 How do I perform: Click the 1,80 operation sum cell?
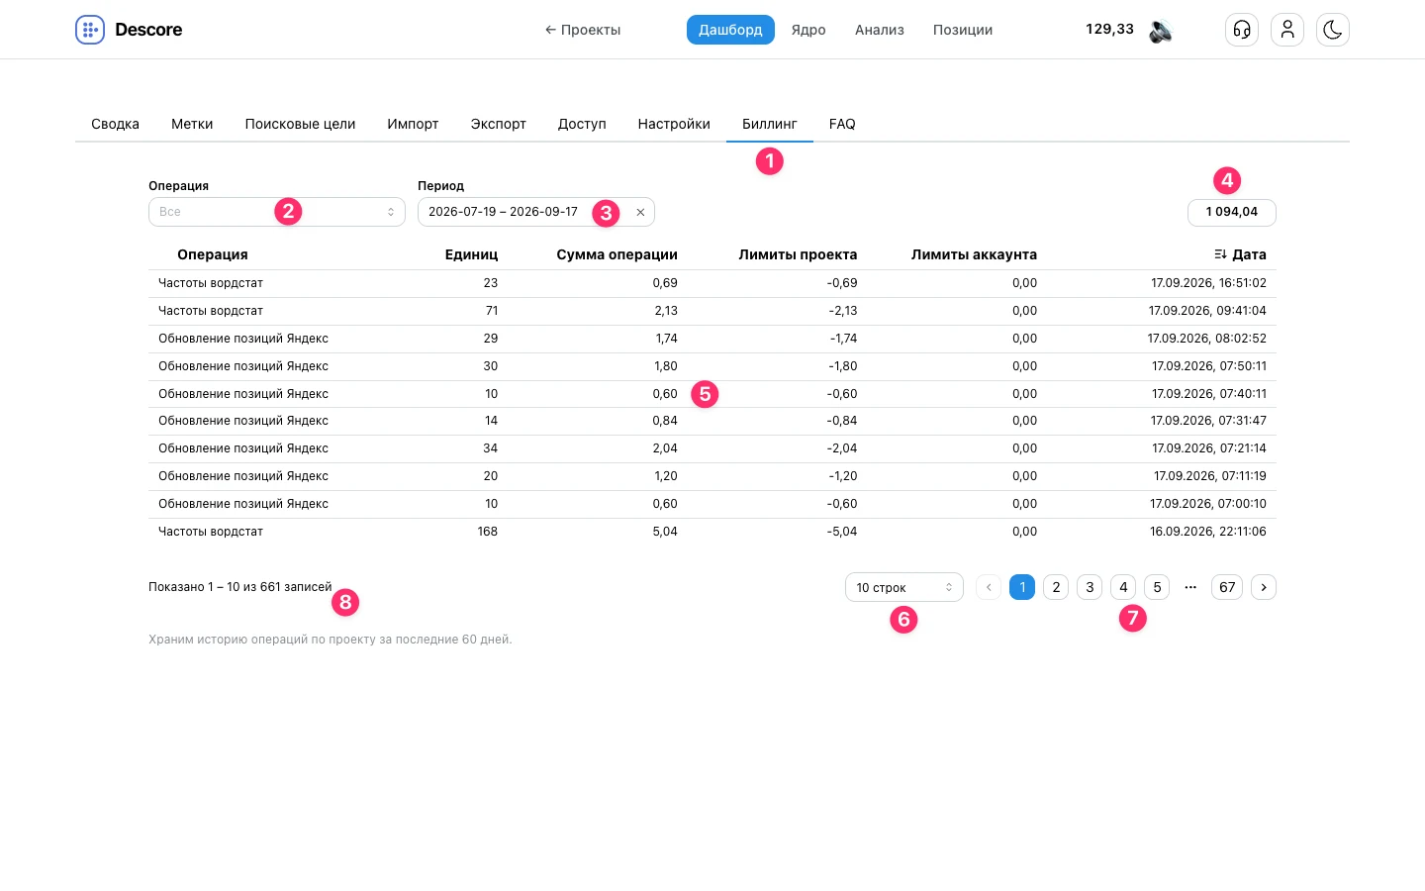pyautogui.click(x=666, y=366)
